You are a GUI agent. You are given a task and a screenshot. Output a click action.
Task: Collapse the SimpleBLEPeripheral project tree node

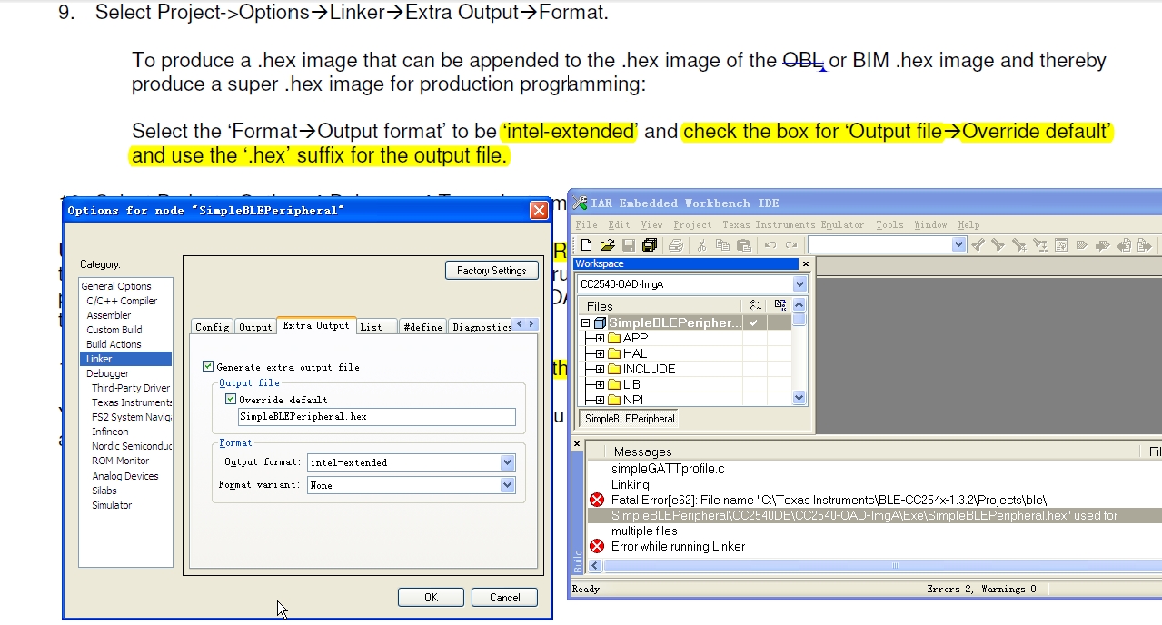click(586, 322)
